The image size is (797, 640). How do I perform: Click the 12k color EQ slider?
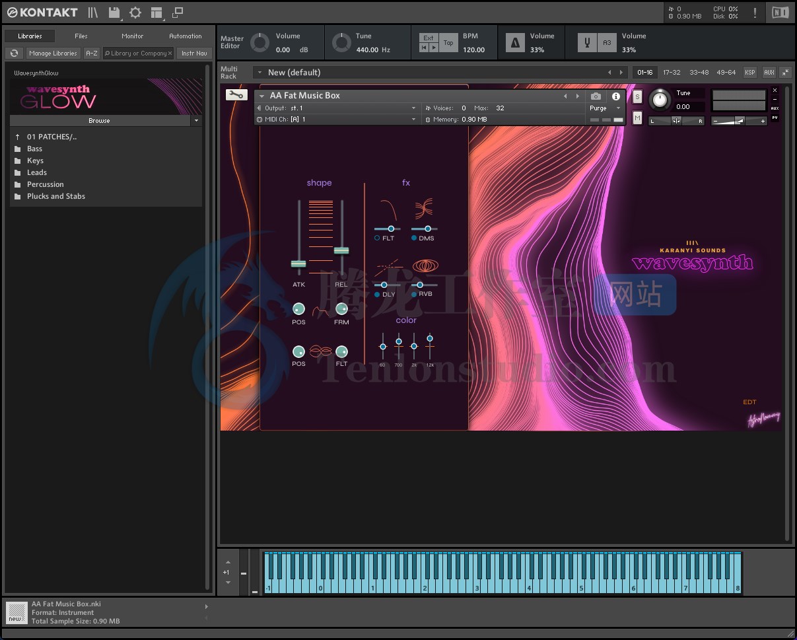click(430, 339)
